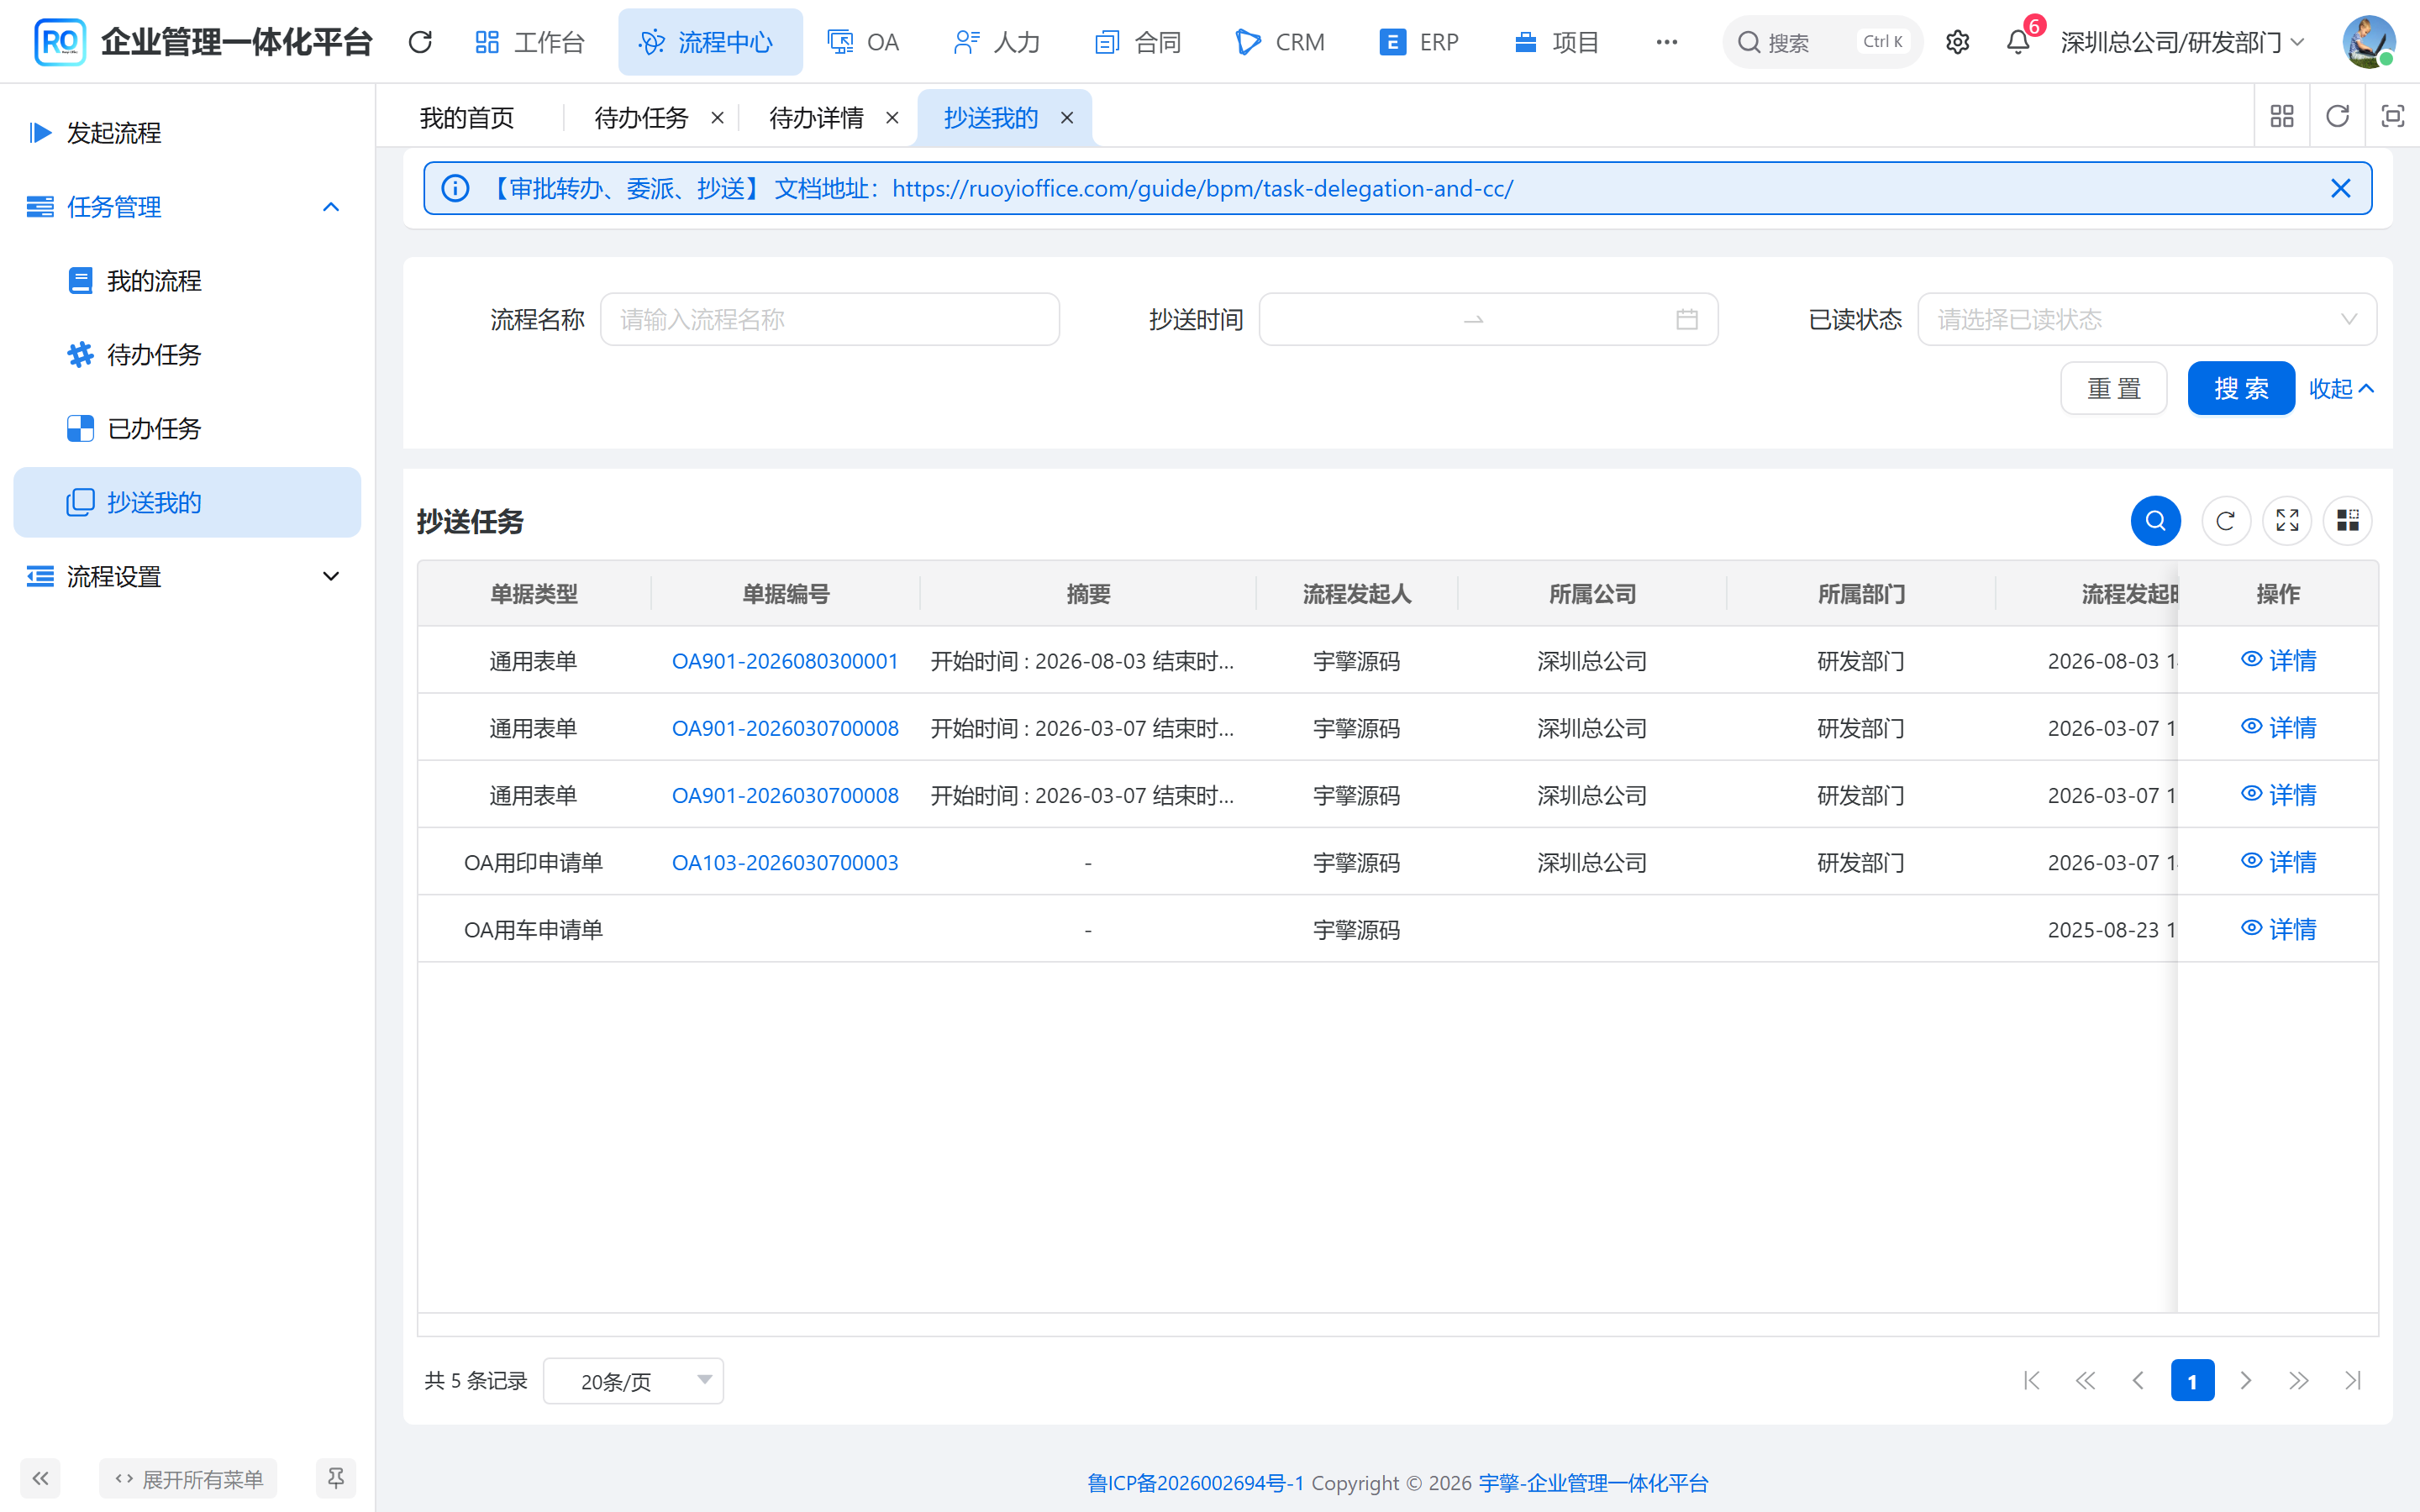Click the top search box with Ctrl K
Image resolution: width=2420 pixels, height=1512 pixels.
pos(1822,42)
